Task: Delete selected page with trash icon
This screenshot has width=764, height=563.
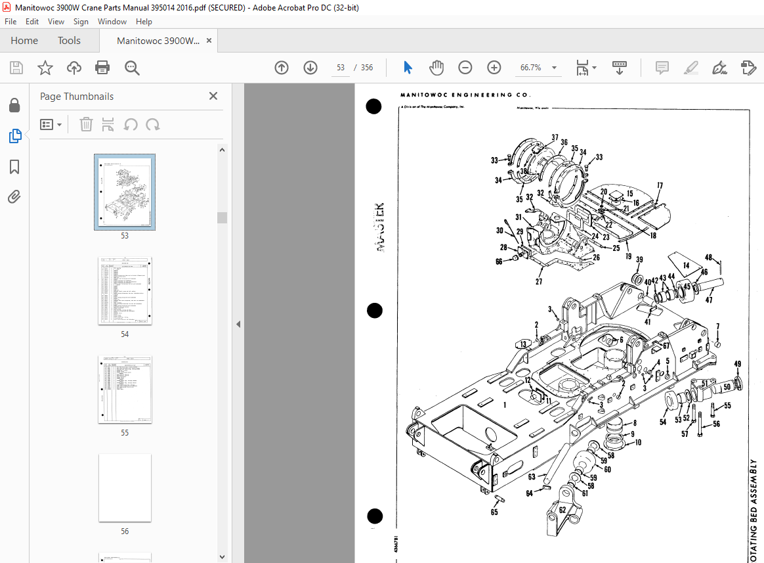Action: point(86,124)
